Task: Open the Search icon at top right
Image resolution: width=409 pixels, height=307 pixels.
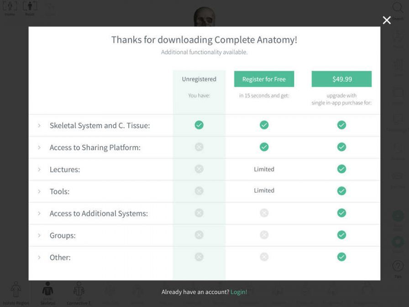Action: (x=398, y=9)
